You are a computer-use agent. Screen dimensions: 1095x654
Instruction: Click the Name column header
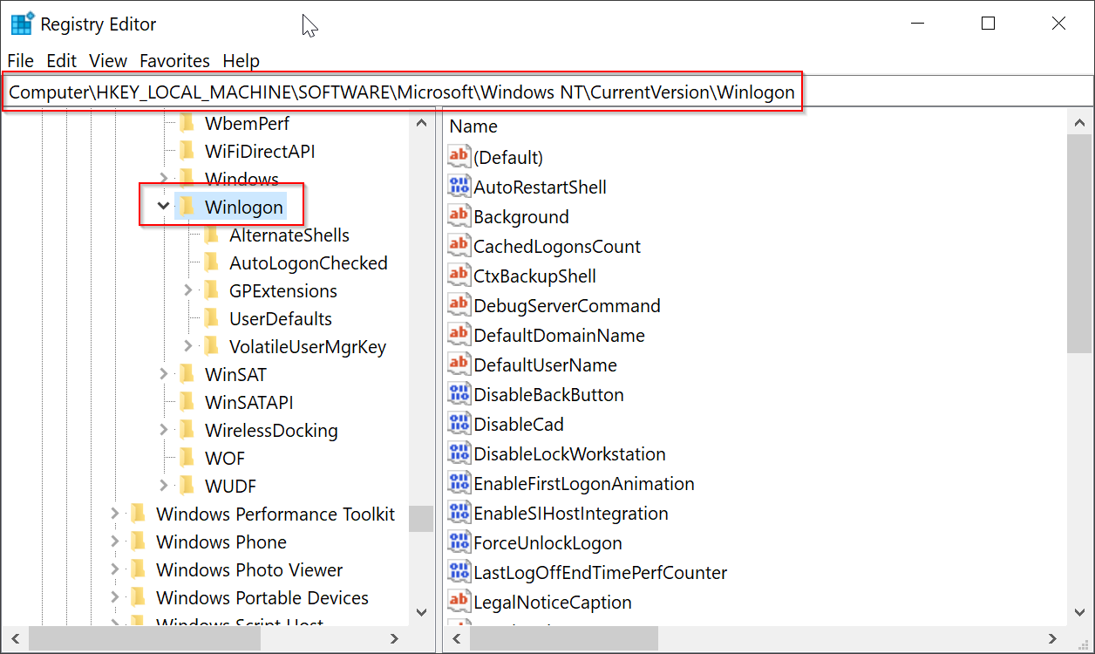(473, 126)
